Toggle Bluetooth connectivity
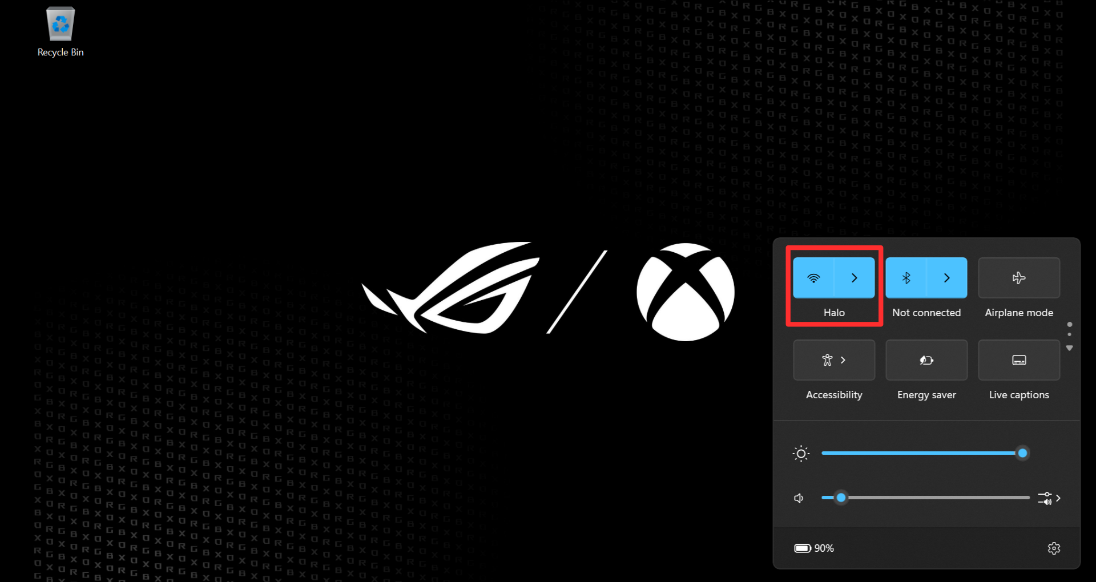Image resolution: width=1096 pixels, height=582 pixels. [x=906, y=278]
